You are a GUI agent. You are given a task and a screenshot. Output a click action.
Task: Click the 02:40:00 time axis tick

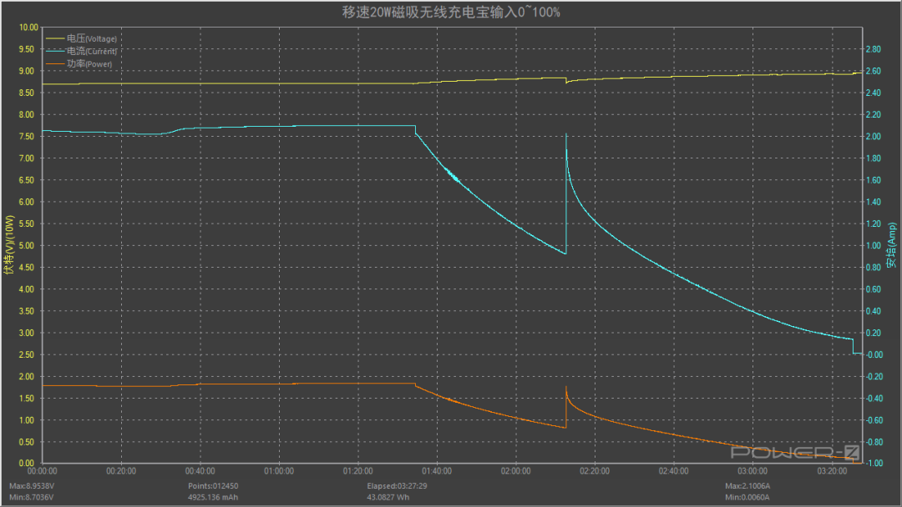point(674,471)
